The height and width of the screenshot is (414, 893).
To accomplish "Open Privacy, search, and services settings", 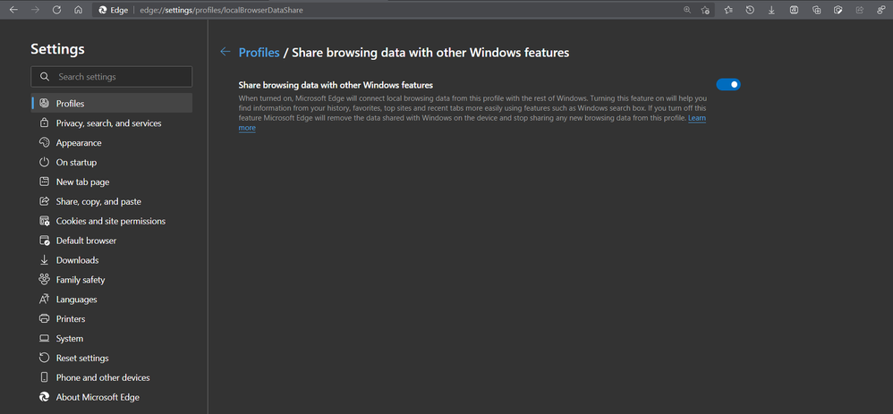I will (x=112, y=123).
